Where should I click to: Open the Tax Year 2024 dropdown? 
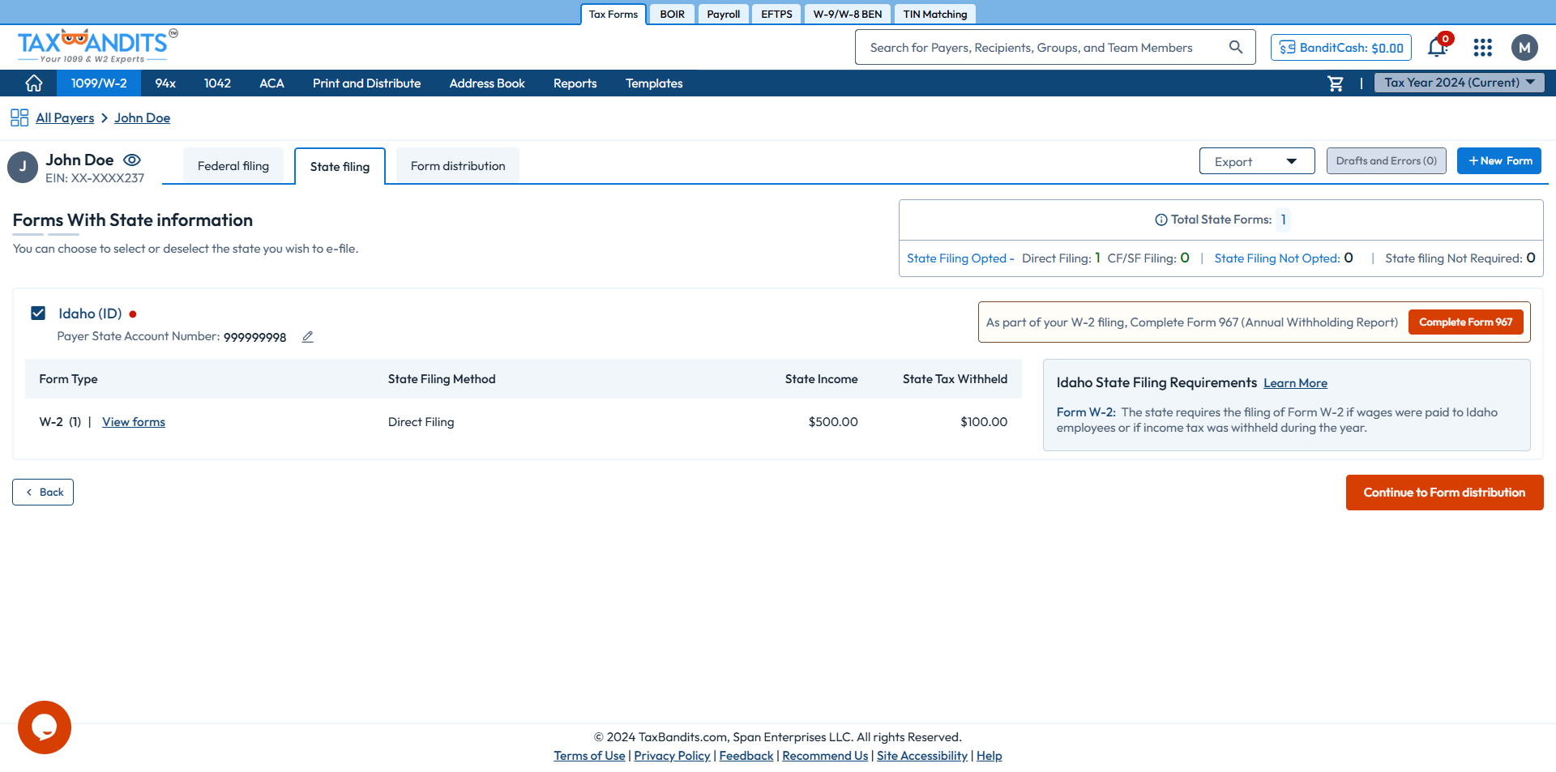(x=1459, y=83)
